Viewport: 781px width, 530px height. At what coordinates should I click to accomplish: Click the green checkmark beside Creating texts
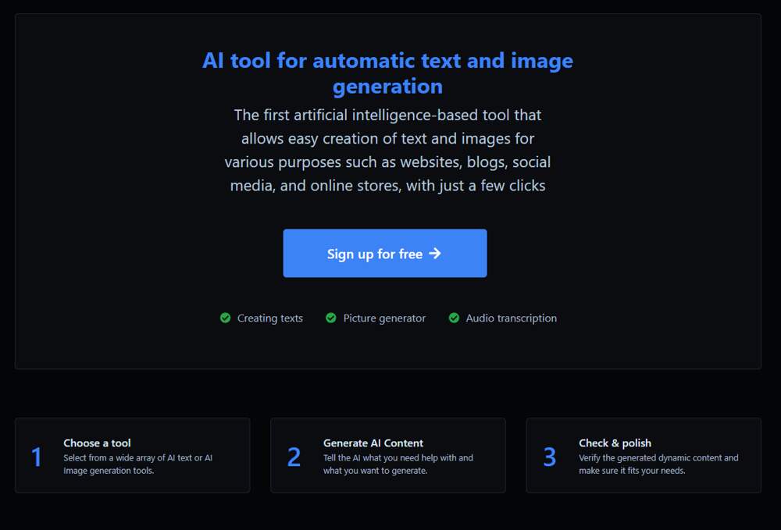tap(225, 318)
